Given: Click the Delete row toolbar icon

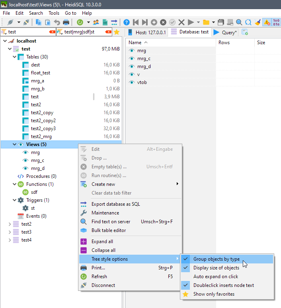Looking at the screenshot, I should (x=163, y=22).
